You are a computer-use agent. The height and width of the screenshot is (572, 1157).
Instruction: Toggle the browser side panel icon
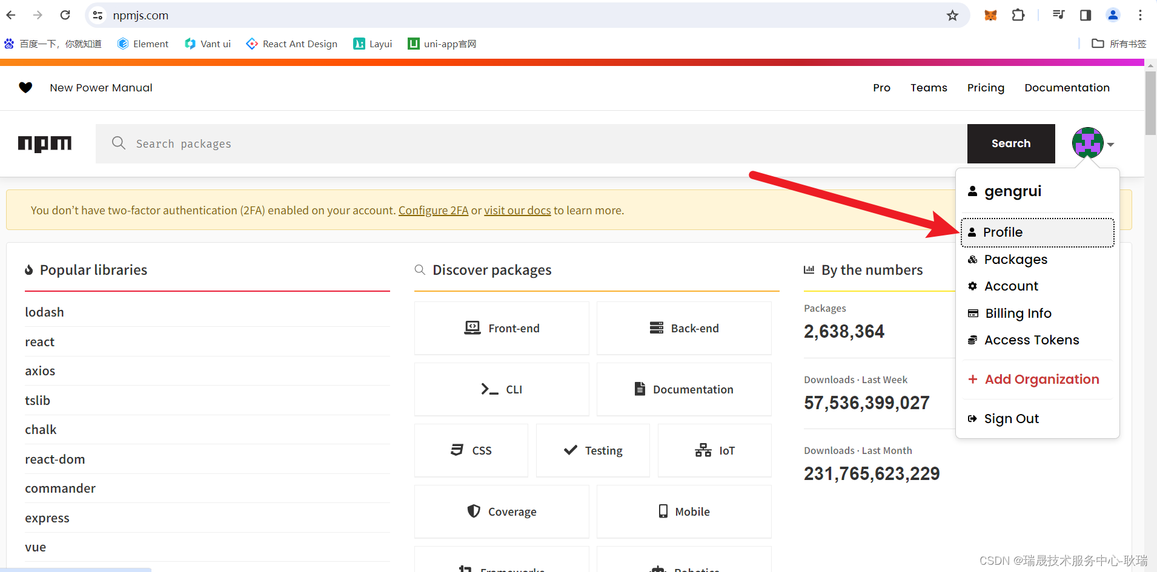[x=1086, y=15]
